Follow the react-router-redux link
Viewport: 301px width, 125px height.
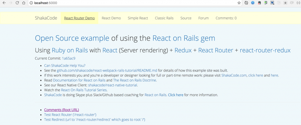click(265, 50)
